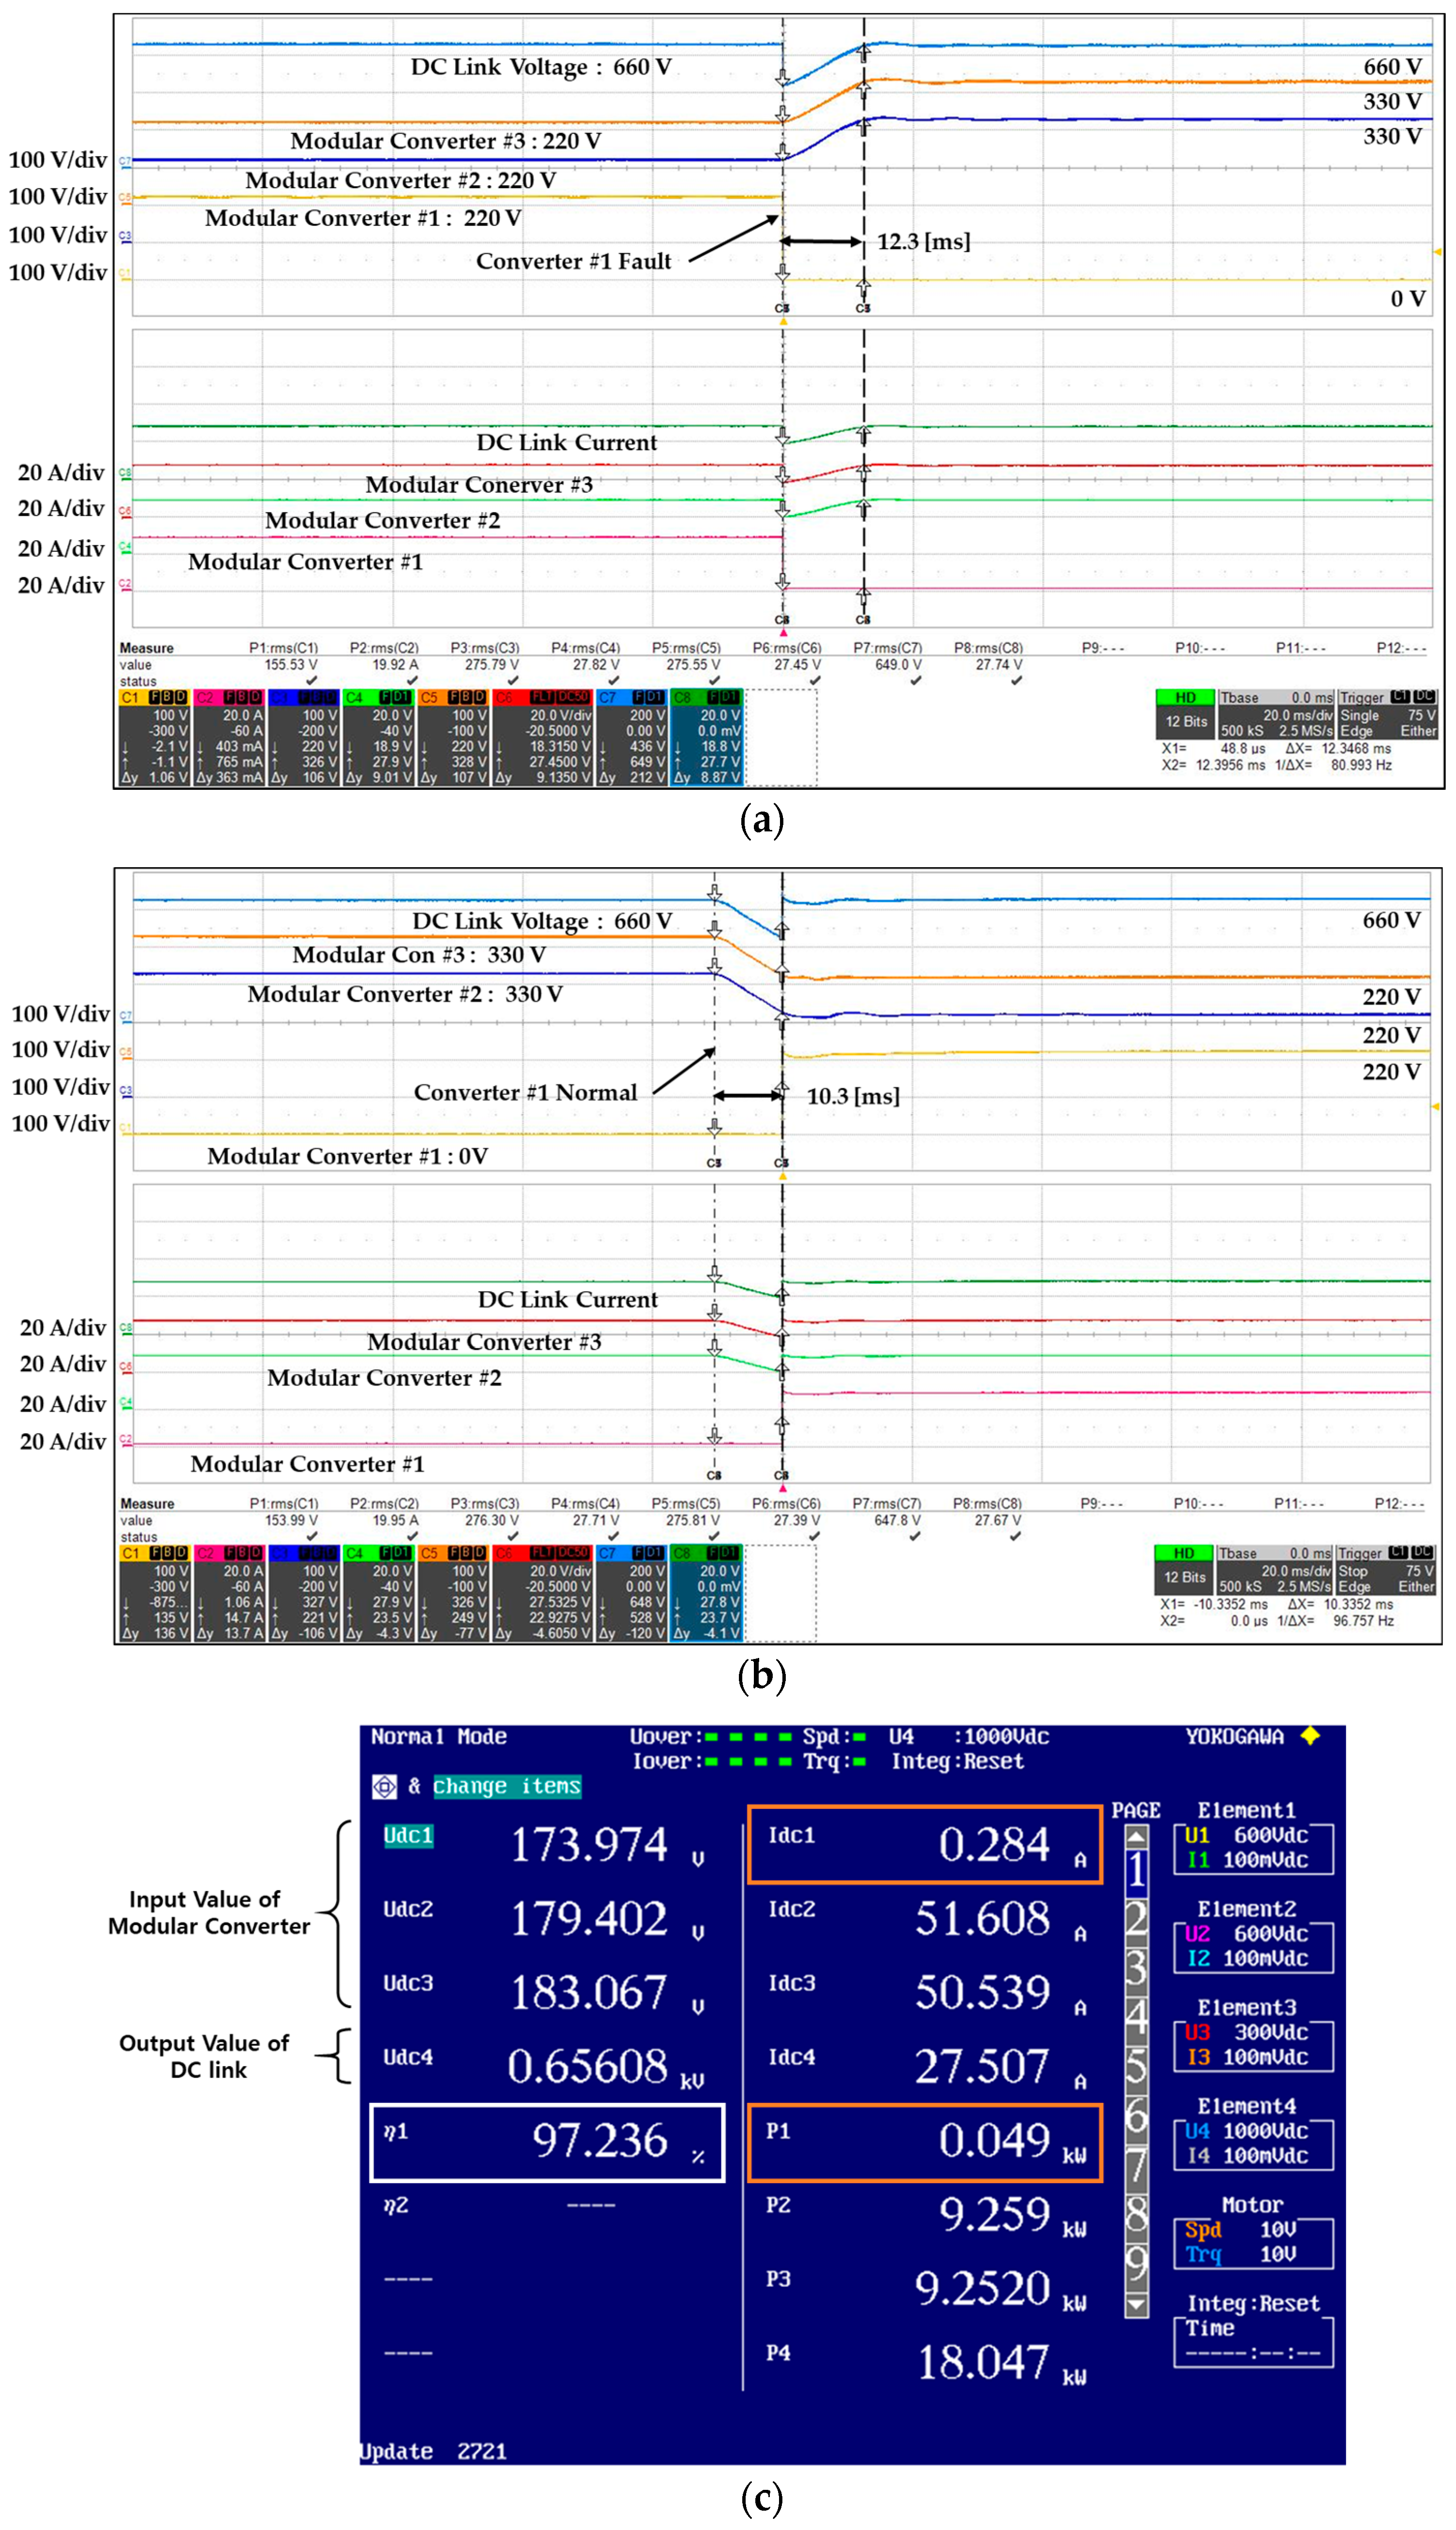The width and height of the screenshot is (1456, 2530).
Task: Click the navigation icon beside 'change items'
Action: [x=384, y=1787]
